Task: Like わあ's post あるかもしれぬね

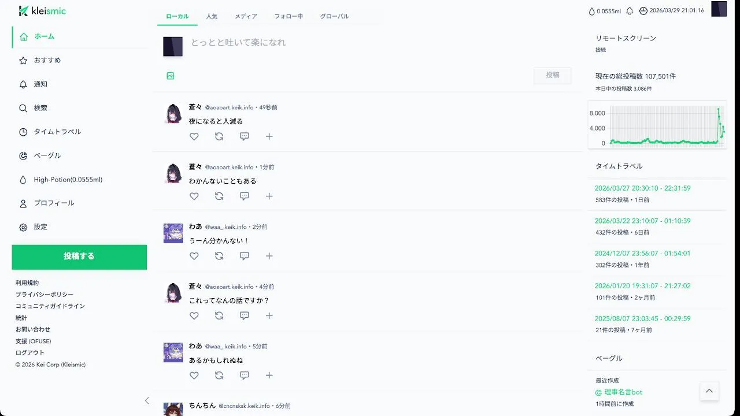Action: (x=194, y=376)
